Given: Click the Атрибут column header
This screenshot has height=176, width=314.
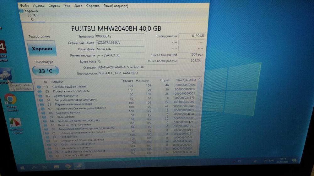Looking at the screenshot, I should [x=57, y=82].
